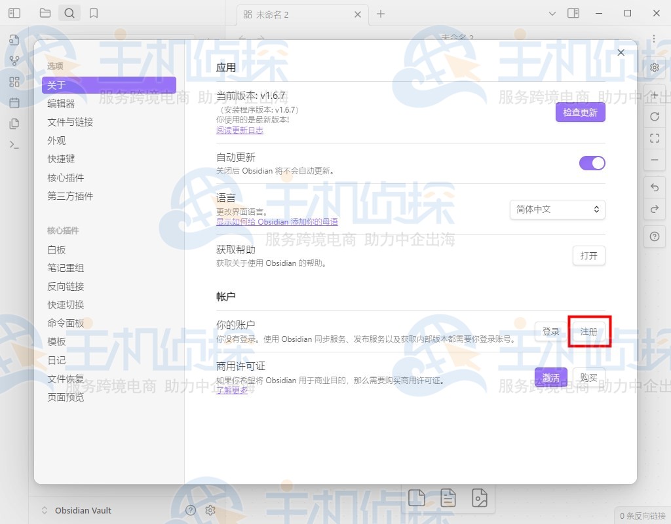
Task: Click the 注册 button in the account section
Action: (588, 332)
